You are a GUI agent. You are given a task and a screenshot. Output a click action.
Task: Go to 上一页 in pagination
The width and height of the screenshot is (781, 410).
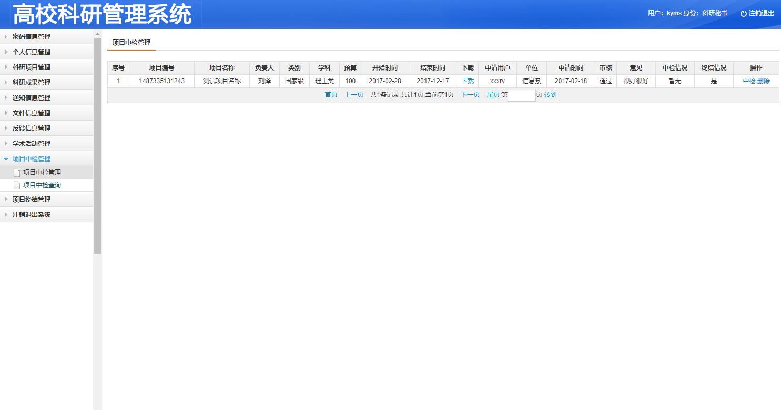click(x=354, y=95)
